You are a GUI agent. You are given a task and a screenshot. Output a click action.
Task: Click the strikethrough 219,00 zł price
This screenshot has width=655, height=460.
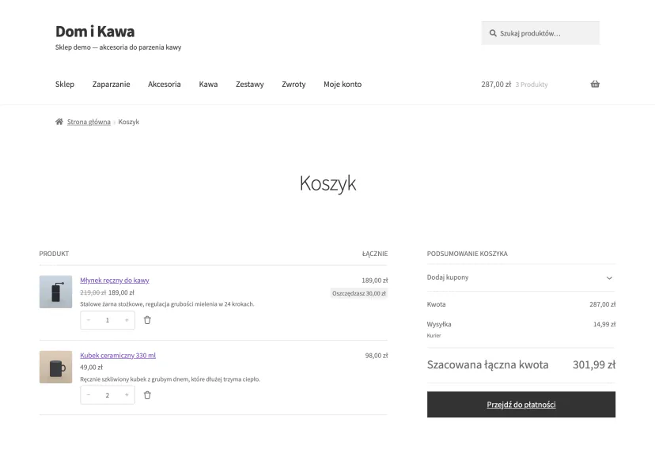pyautogui.click(x=93, y=292)
